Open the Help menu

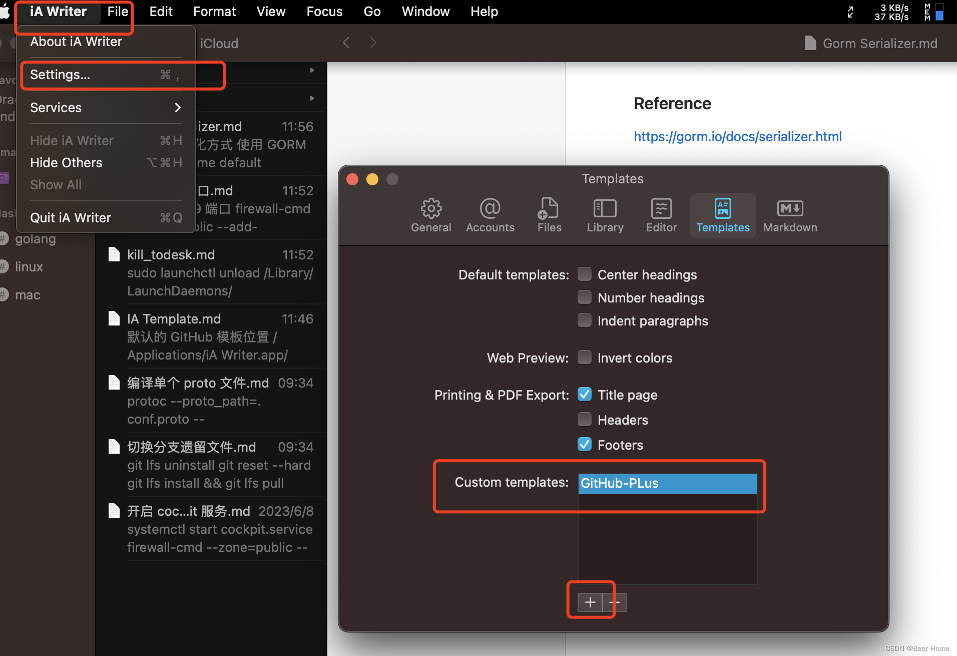click(x=484, y=12)
